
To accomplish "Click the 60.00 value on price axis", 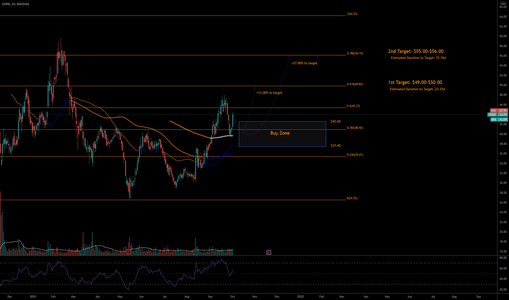I will tap(503, 36).
